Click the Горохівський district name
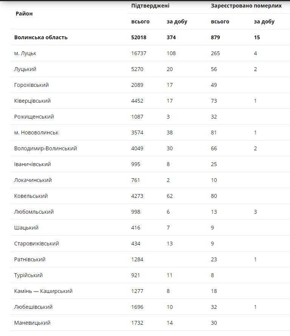The width and height of the screenshot is (290, 336). coord(31,85)
